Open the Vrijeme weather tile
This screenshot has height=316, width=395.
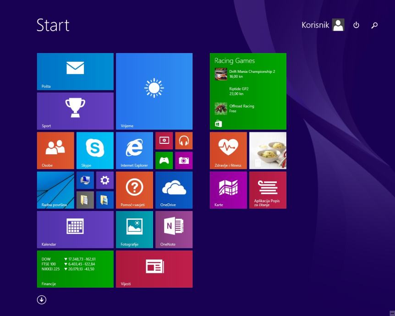[154, 91]
